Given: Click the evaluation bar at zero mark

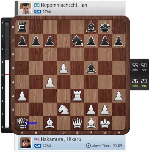Looking at the screenshot, I should click(7, 75).
